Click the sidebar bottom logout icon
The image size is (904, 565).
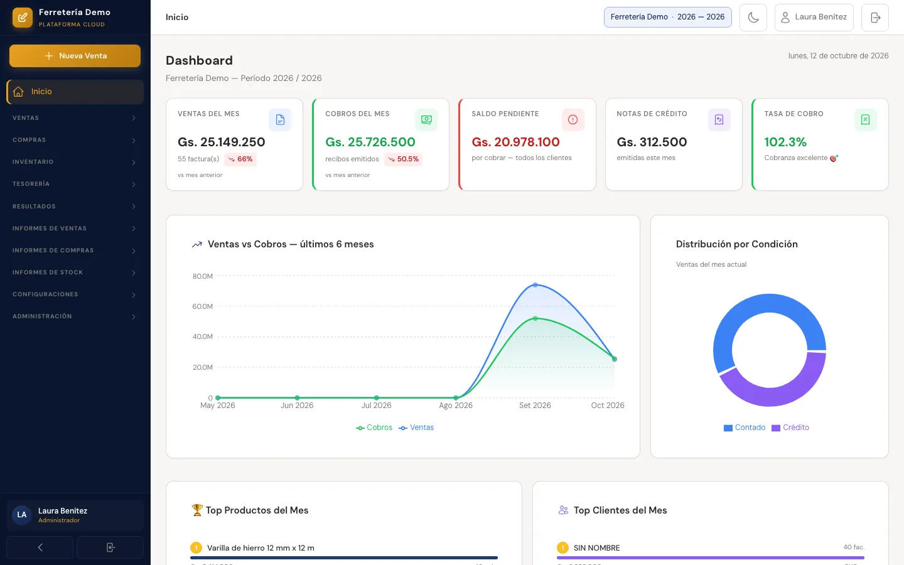[110, 547]
